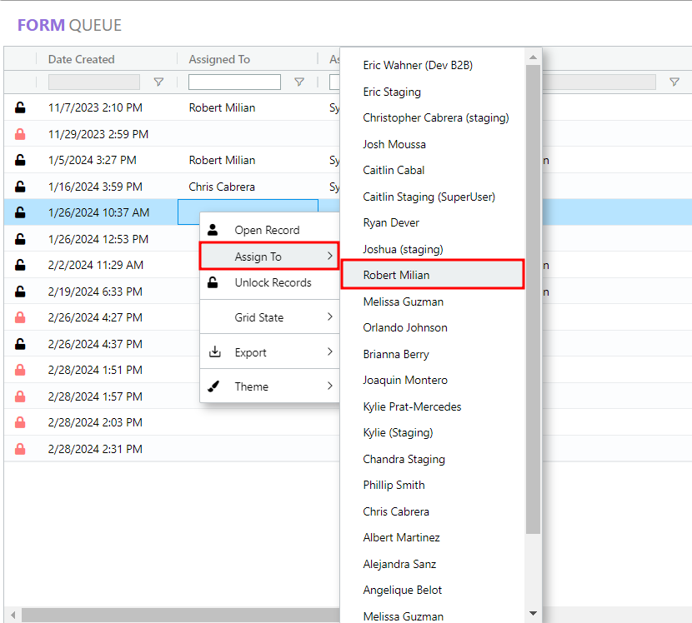Choose Unlock Records from the context menu
This screenshot has height=623, width=692.
point(273,283)
